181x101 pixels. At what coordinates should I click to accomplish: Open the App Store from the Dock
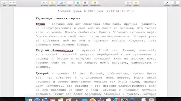coord(116,100)
